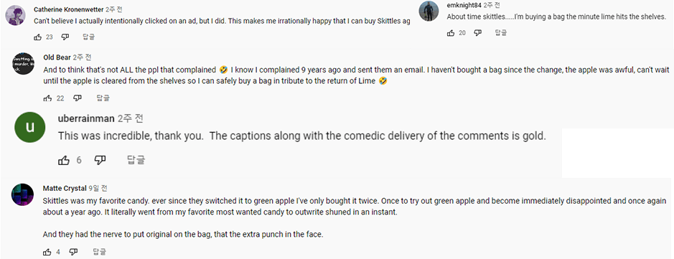Image resolution: width=674 pixels, height=259 pixels.
Task: Open Catherine Kronenwetter's profile avatar
Action: point(16,16)
